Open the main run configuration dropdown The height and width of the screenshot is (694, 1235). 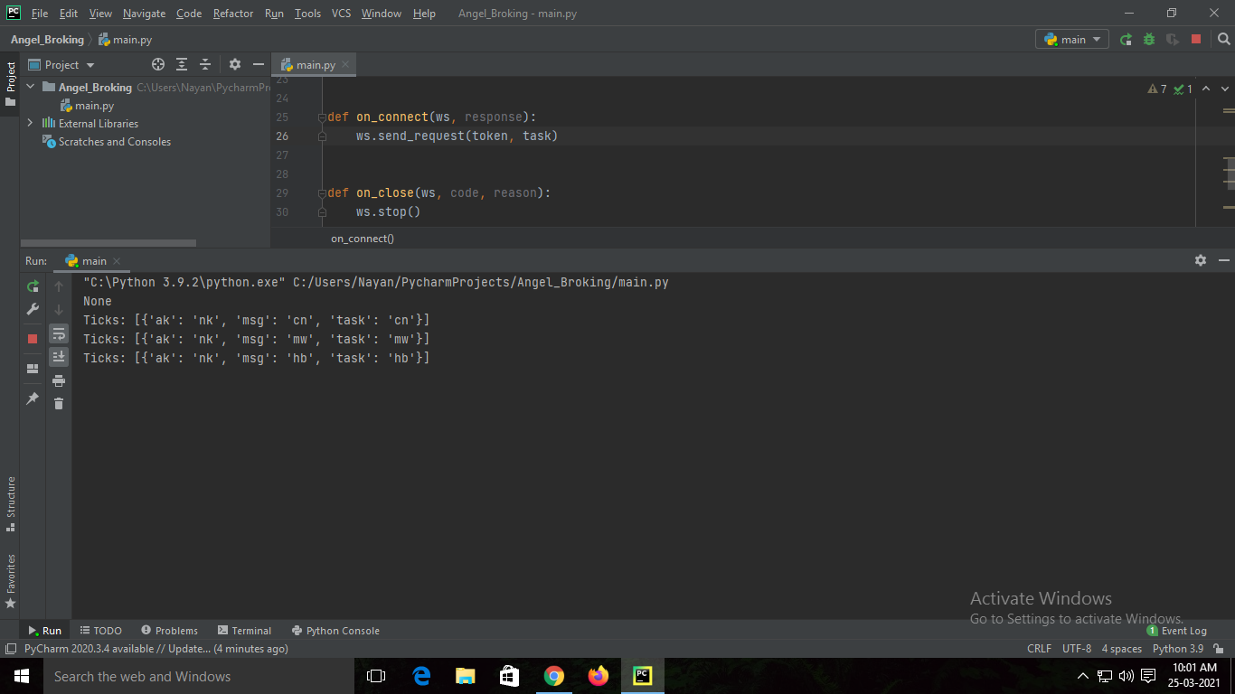[1072, 39]
